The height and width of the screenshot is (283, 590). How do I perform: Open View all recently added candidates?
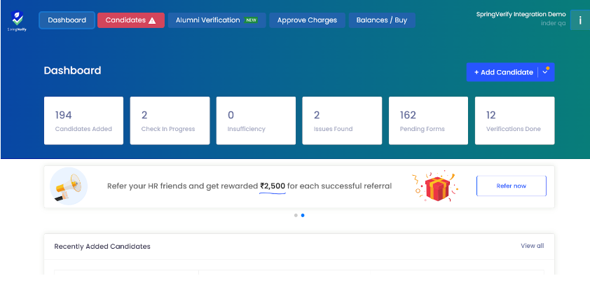tap(532, 246)
